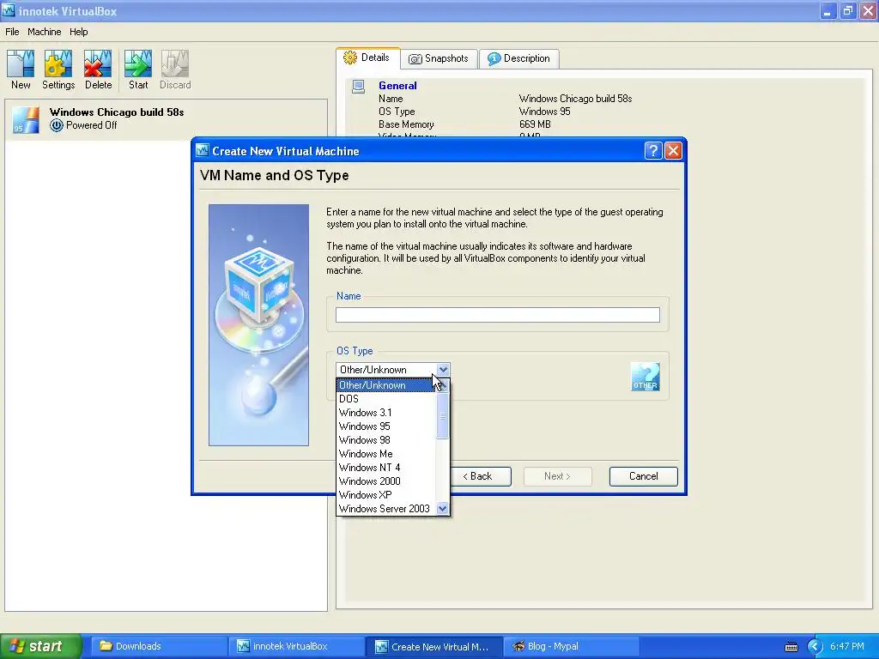Open the File menu
Viewport: 879px width, 659px height.
(x=12, y=32)
